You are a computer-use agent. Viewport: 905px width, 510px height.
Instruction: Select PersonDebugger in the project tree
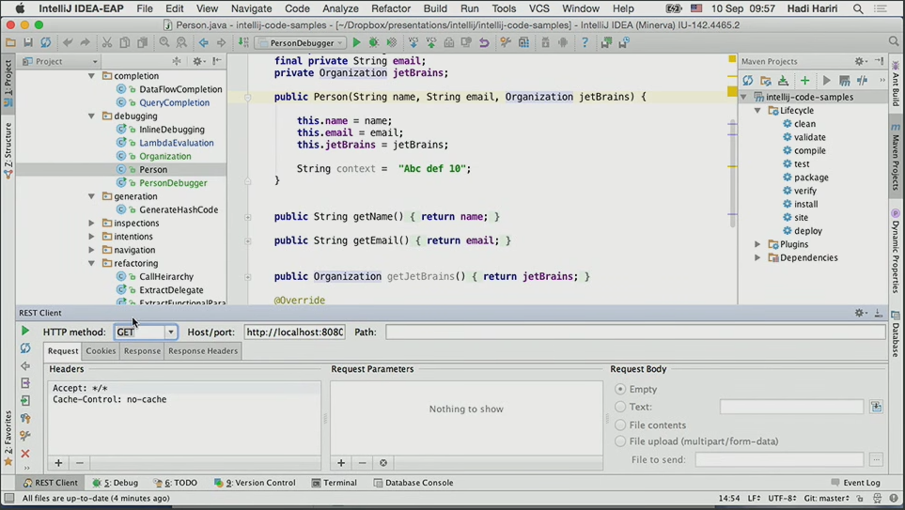pyautogui.click(x=173, y=183)
